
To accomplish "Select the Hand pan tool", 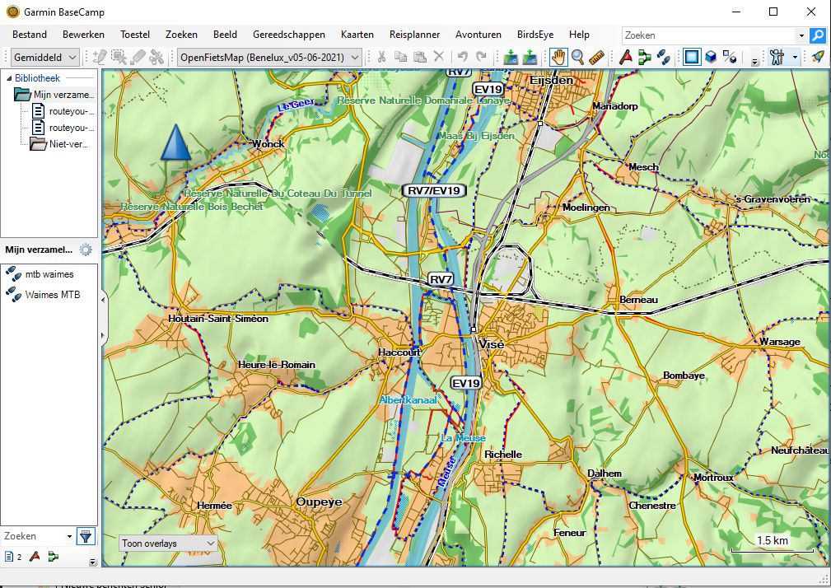I will point(558,57).
